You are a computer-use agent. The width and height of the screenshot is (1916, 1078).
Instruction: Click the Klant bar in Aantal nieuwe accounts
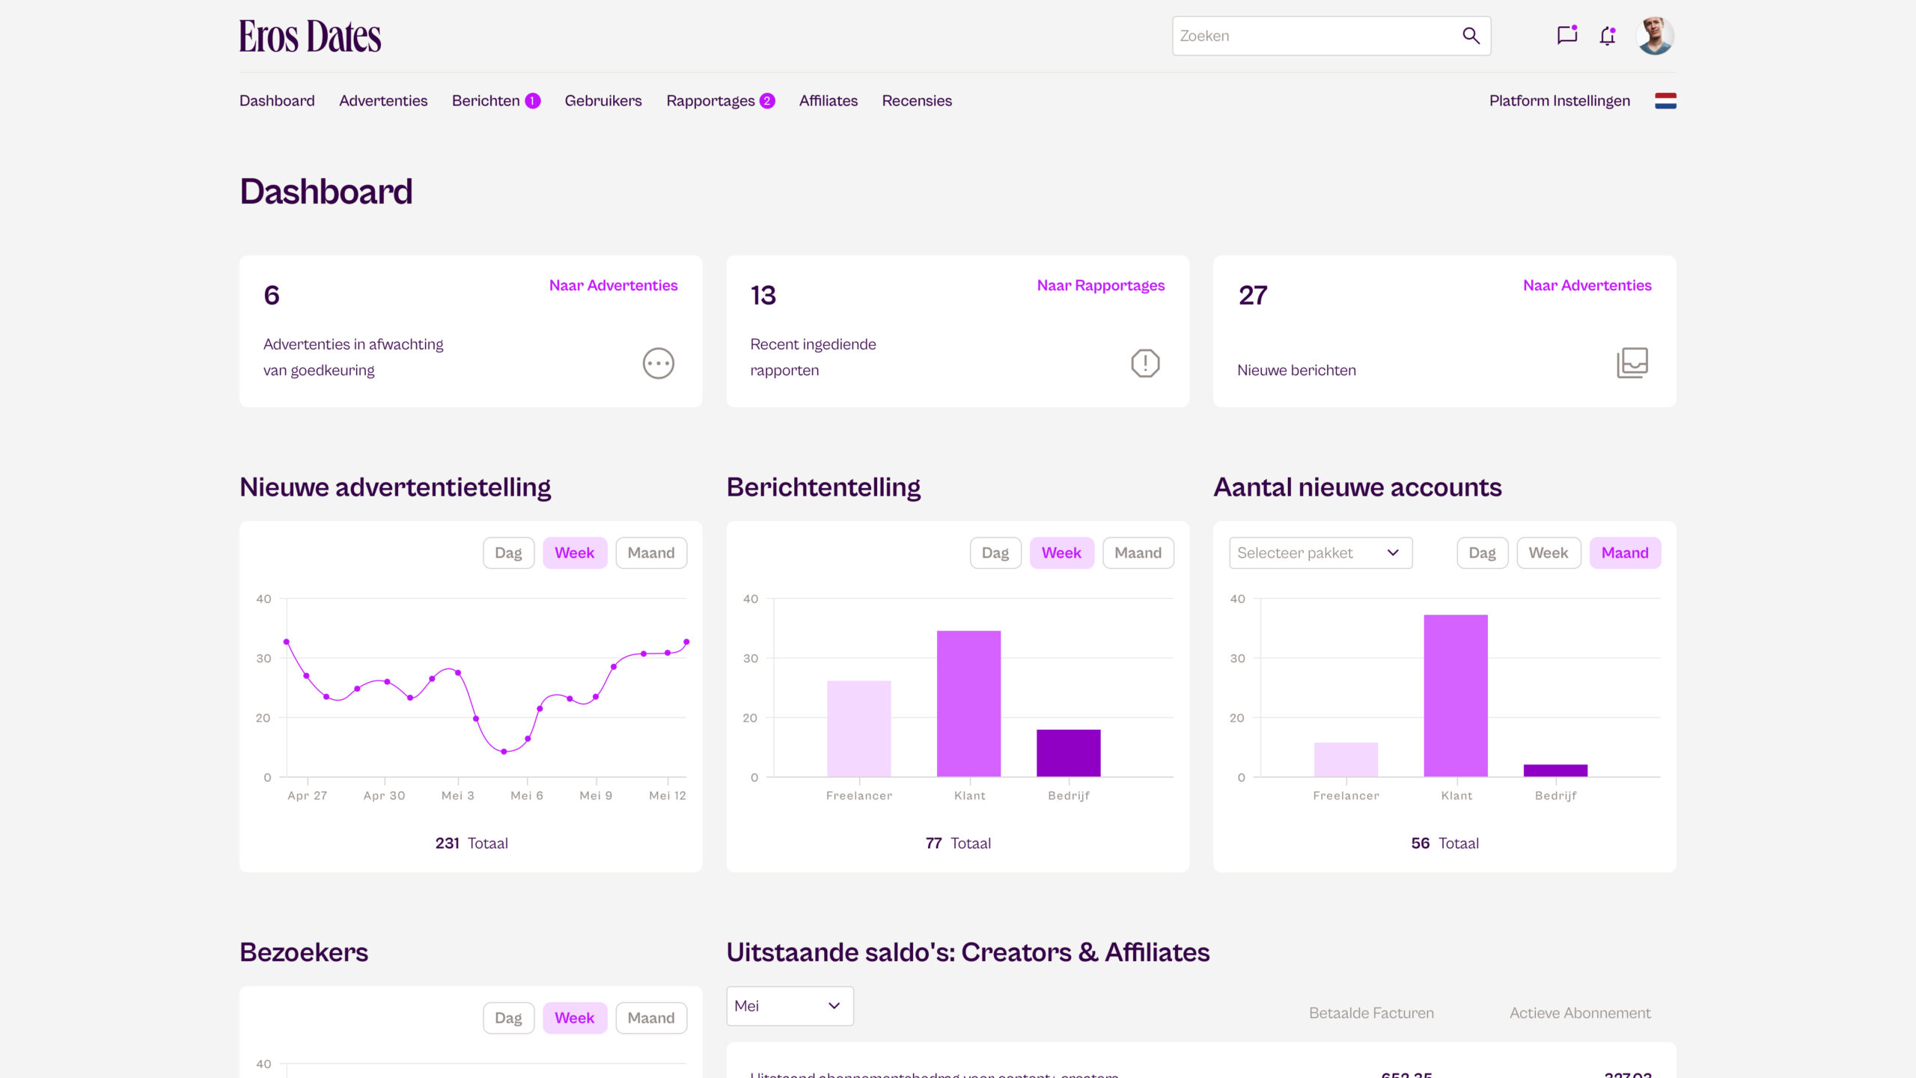pos(1455,695)
